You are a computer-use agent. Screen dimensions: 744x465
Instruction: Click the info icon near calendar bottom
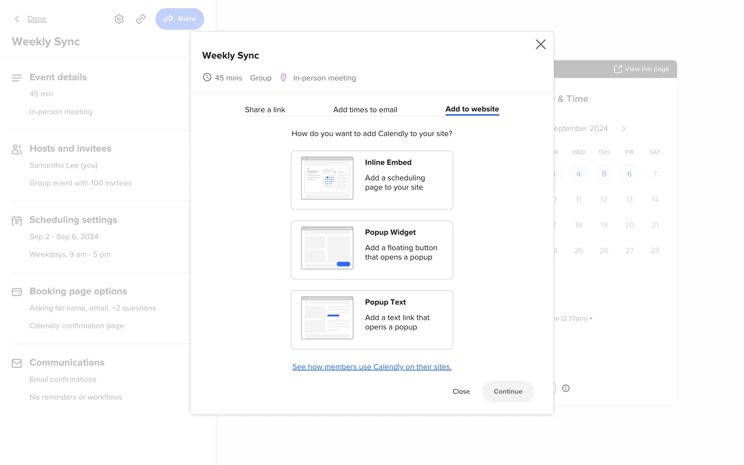[x=566, y=388]
